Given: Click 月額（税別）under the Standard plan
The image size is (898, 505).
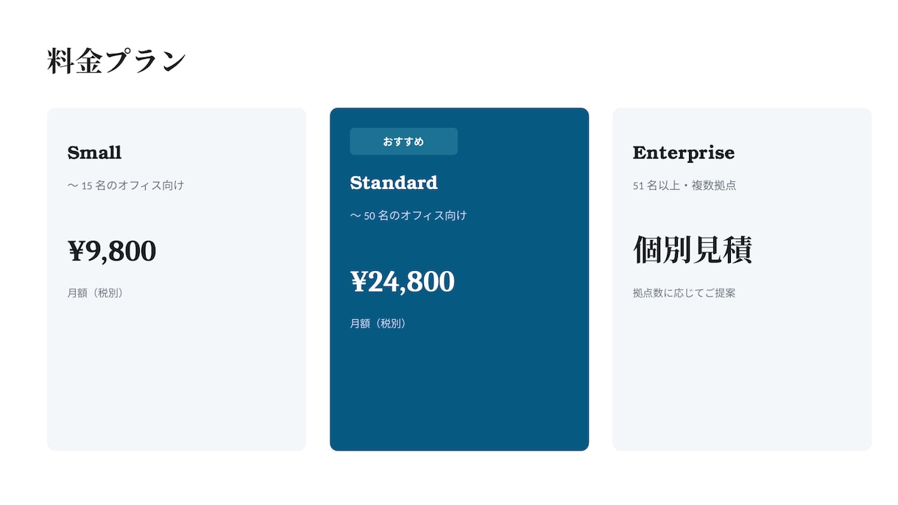Looking at the screenshot, I should click(x=378, y=323).
